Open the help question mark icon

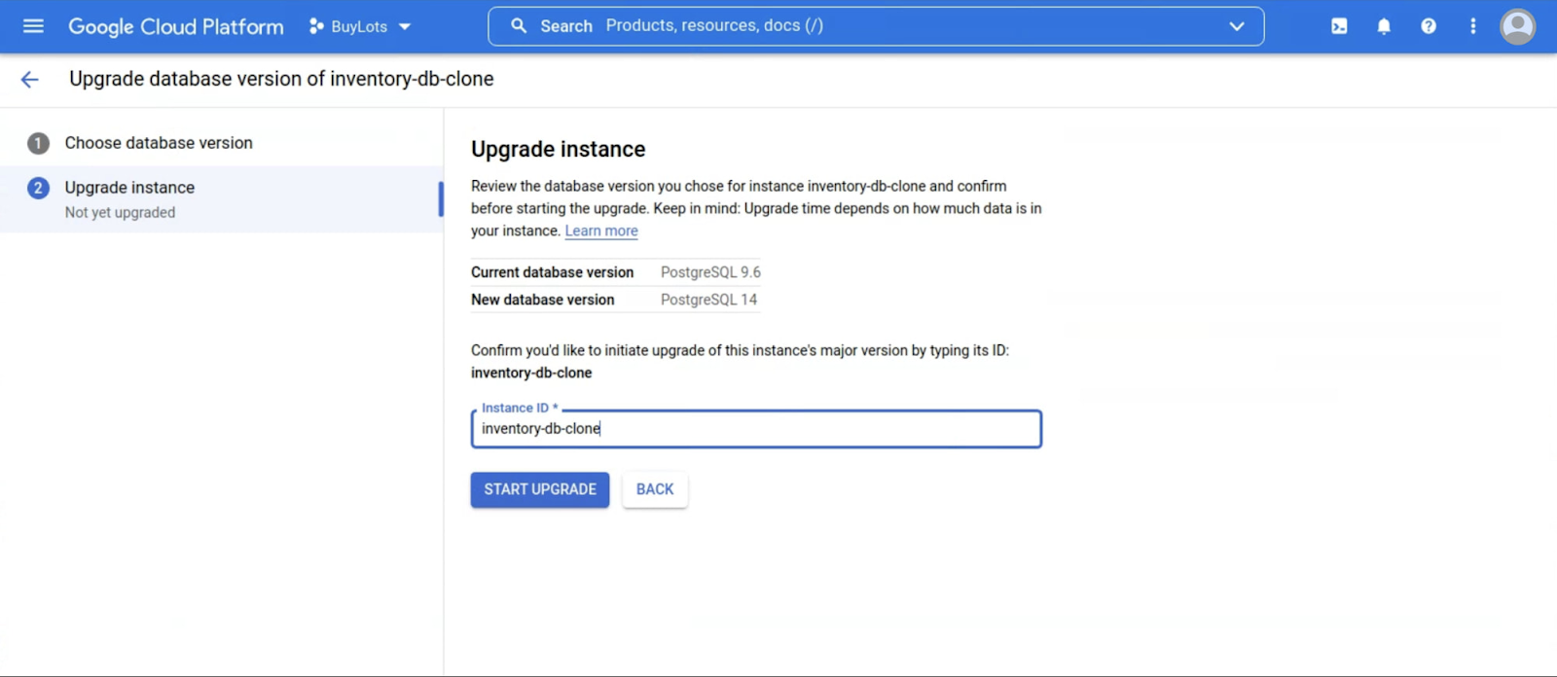(1429, 26)
